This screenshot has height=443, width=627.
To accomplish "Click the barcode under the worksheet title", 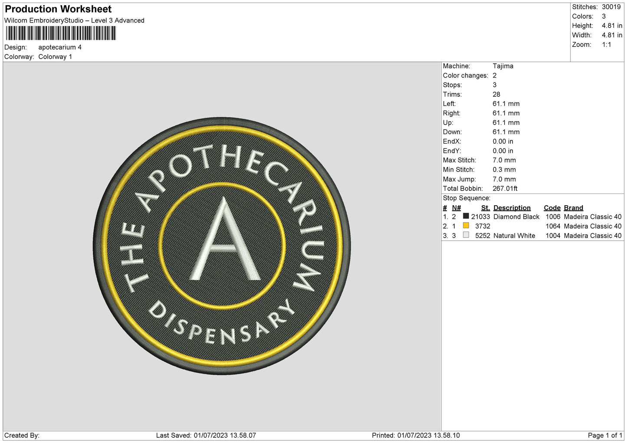I will 61,33.
